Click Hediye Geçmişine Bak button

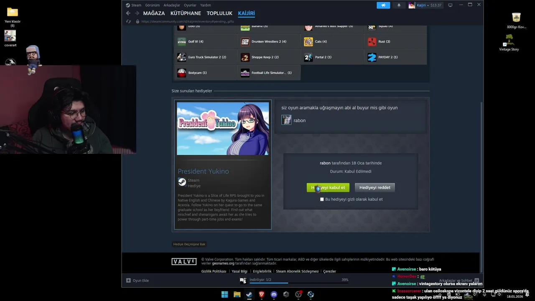pyautogui.click(x=189, y=244)
